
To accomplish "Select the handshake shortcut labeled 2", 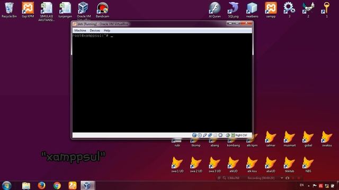I will click(x=308, y=10).
